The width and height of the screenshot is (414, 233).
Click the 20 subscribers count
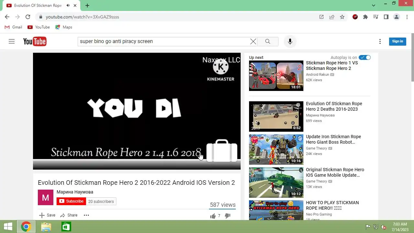tap(101, 201)
